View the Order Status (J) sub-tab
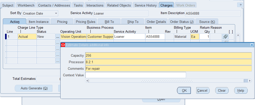Screen dimensions: 261x105 click(182, 22)
